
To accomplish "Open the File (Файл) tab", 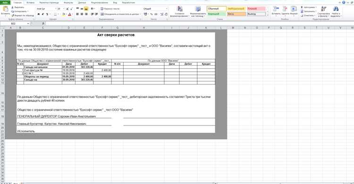I will 5,2.
